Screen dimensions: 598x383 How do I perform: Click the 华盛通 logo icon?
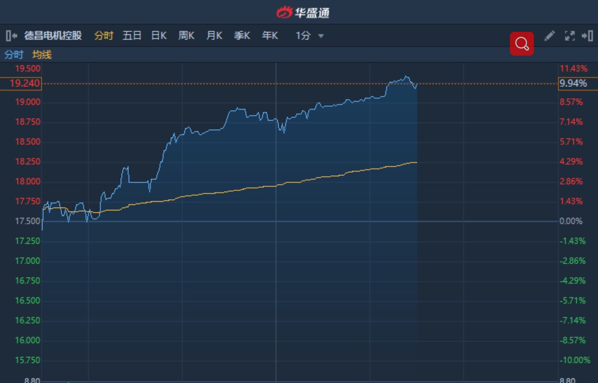(x=285, y=12)
